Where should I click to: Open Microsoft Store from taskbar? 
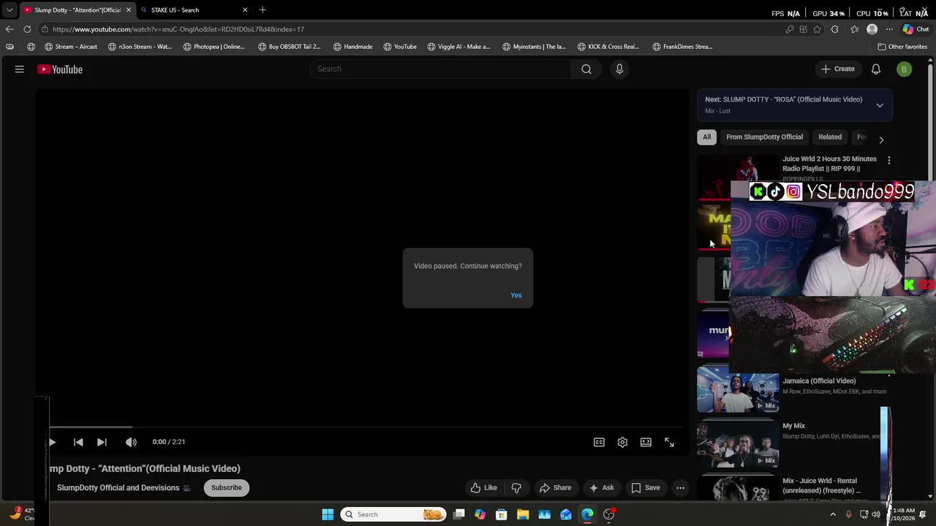[x=502, y=514]
